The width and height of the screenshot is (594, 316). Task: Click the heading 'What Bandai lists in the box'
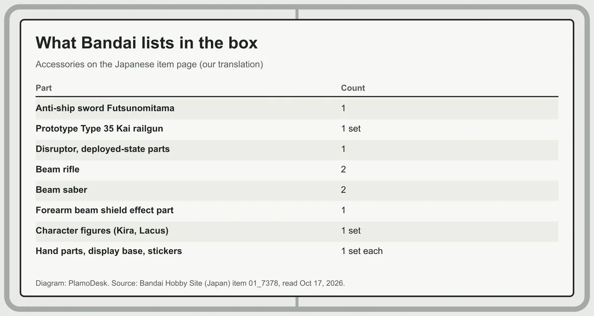pos(147,43)
